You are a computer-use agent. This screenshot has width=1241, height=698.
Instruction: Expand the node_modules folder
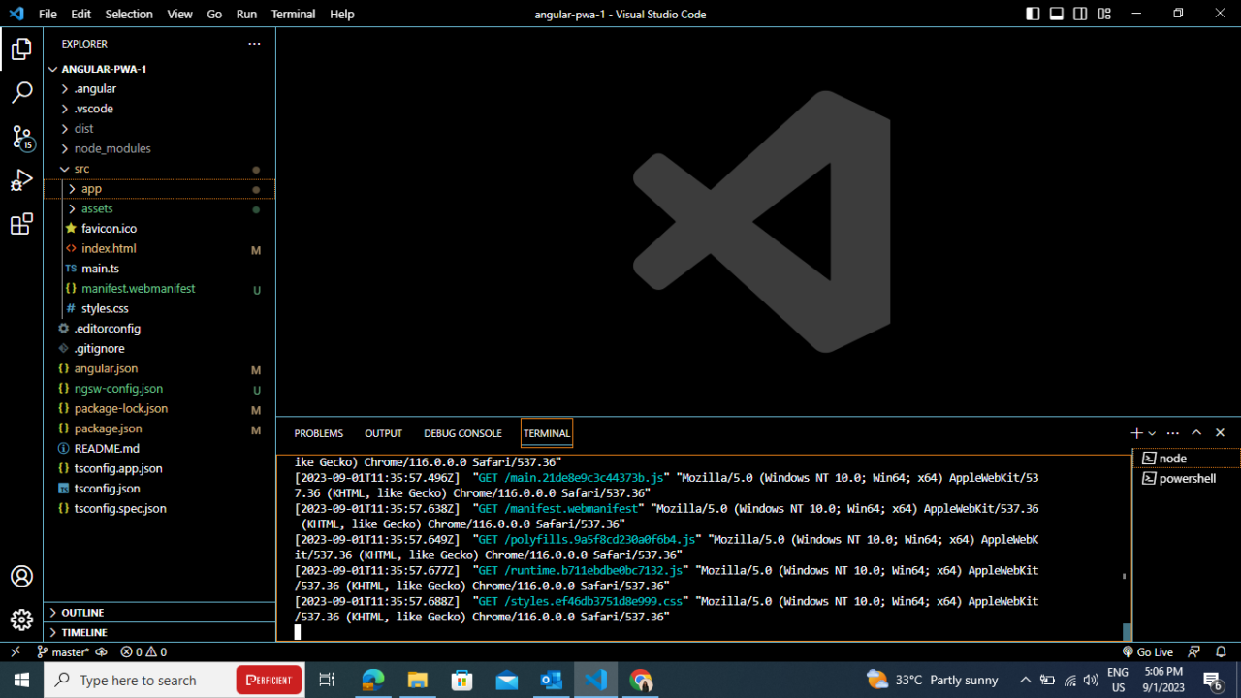point(111,148)
